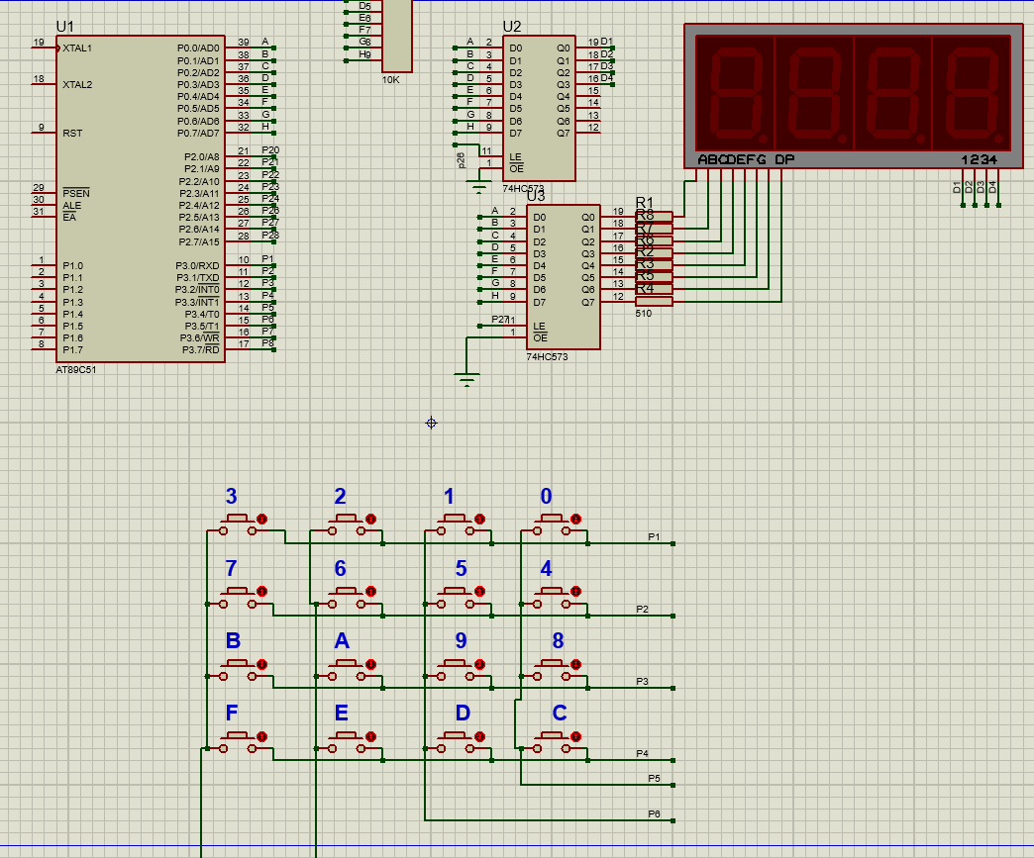Toggle the latch dot on keypad button 4
Screen dimensions: 1034x858
coord(575,592)
